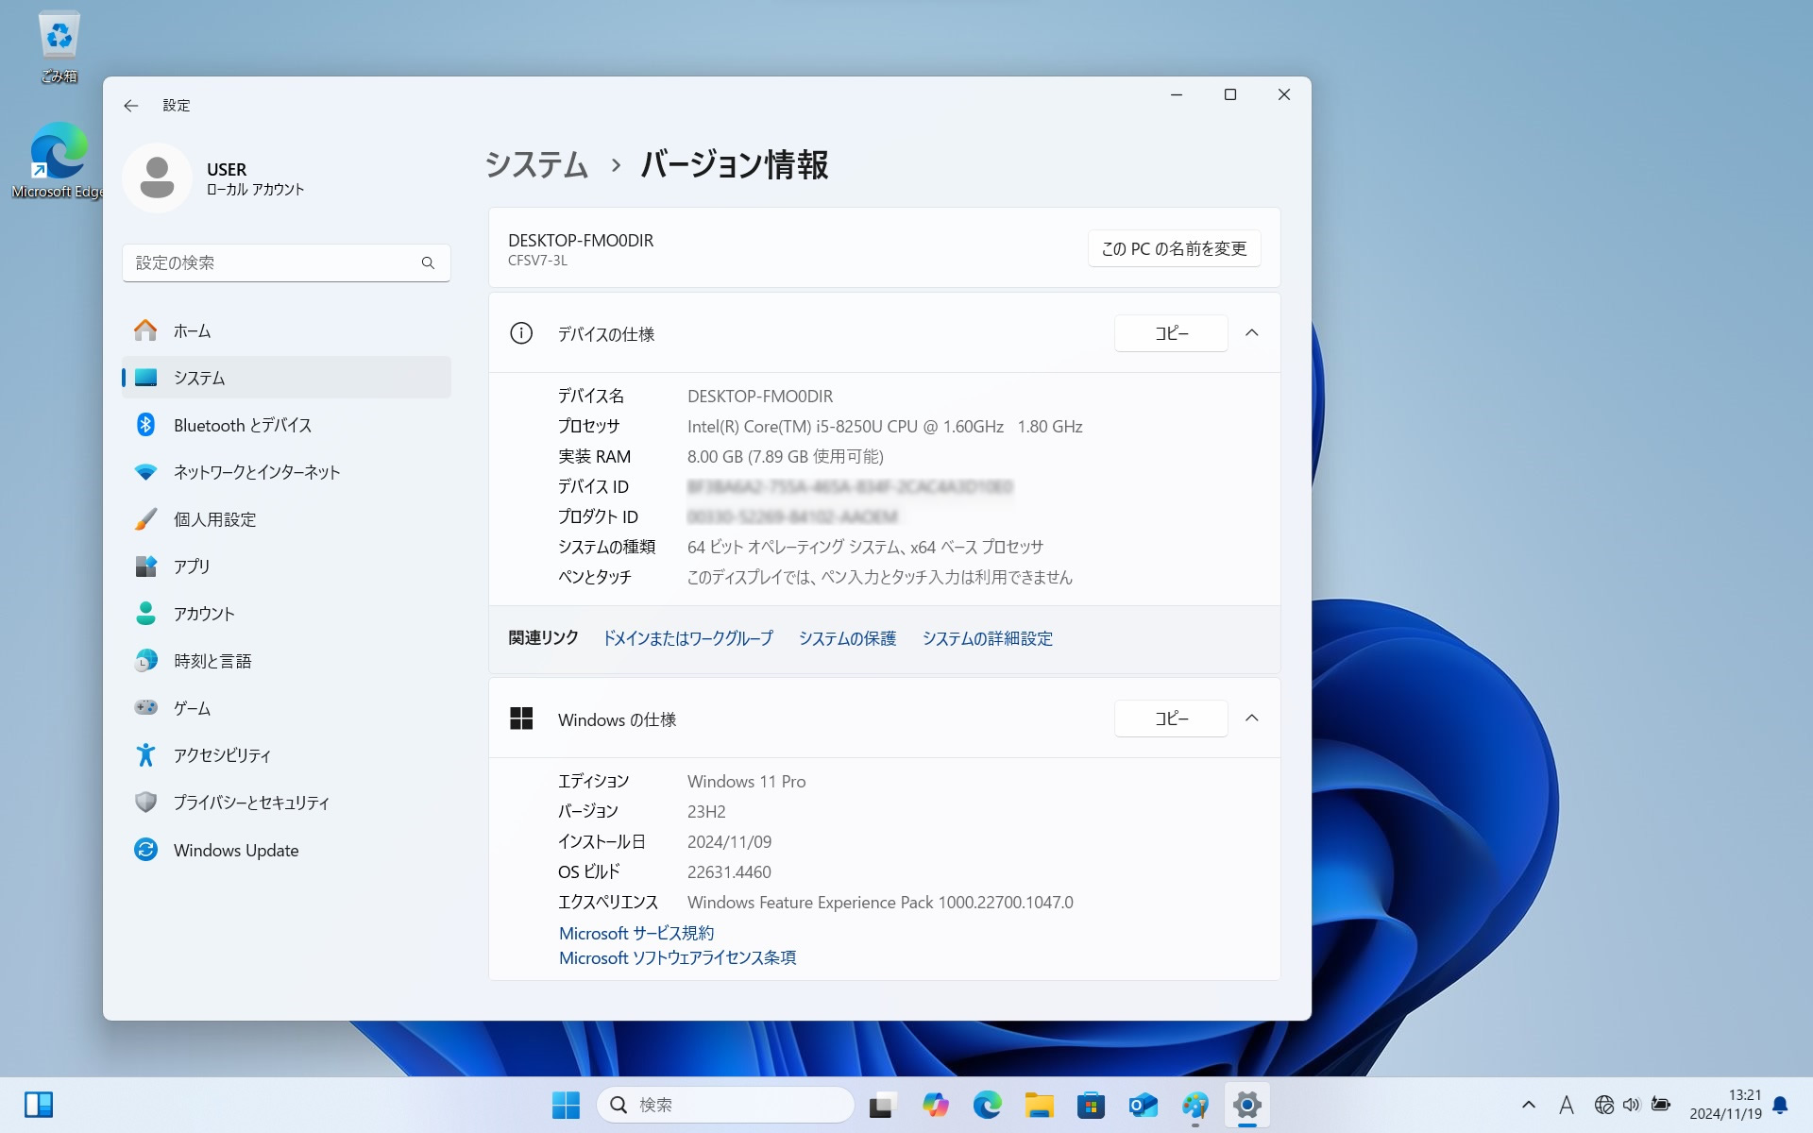Screen dimensions: 1813x1133
Task: Click the Windows logo beside Windows の仕様
Action: [521, 719]
